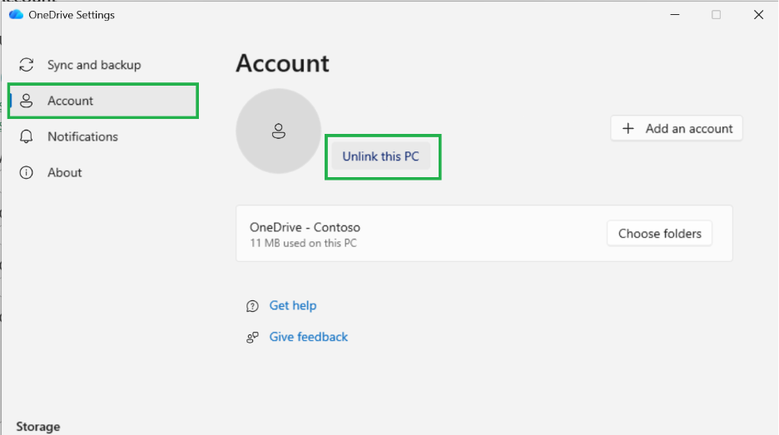Click the Storage heading at bottom
This screenshot has width=779, height=435.
38,427
